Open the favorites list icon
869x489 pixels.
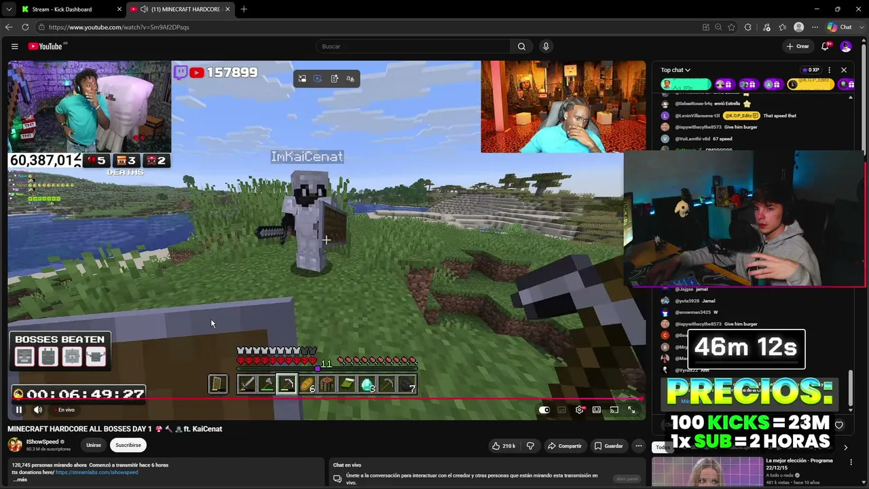tap(783, 27)
